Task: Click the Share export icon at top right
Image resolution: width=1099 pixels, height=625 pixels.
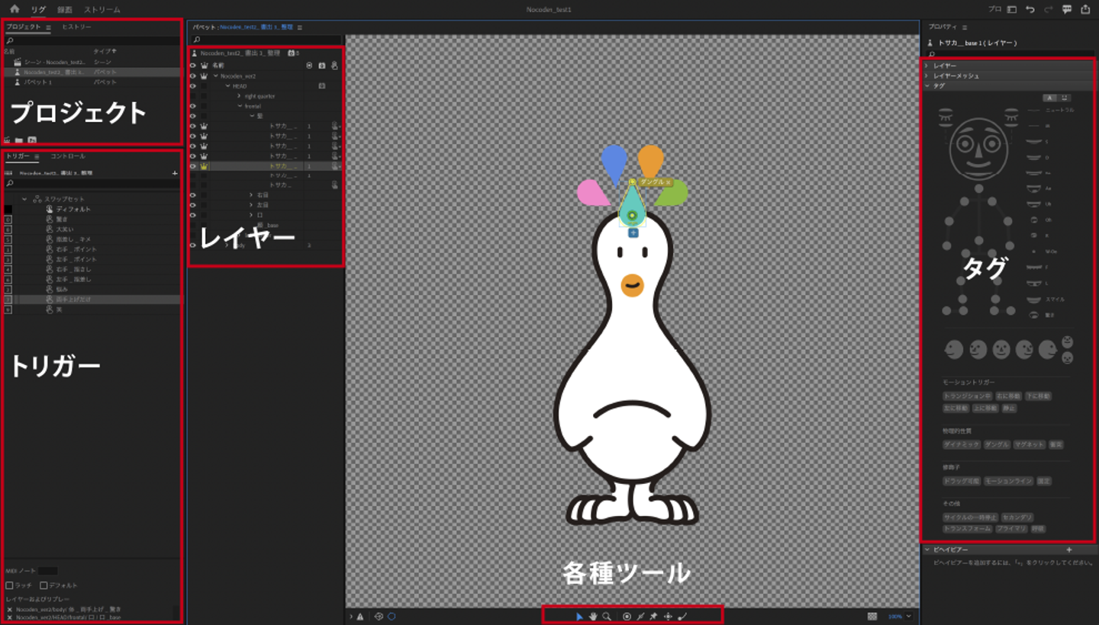Action: coord(1085,9)
